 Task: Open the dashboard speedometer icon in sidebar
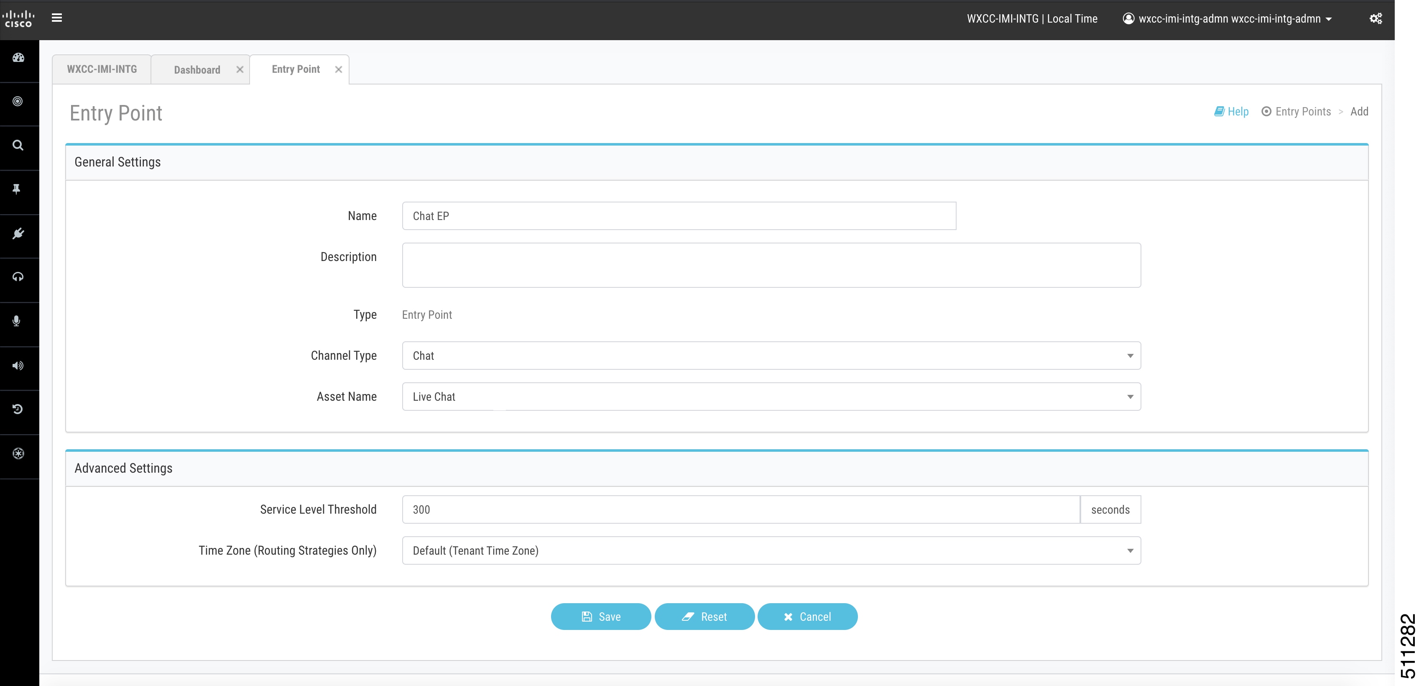(x=18, y=57)
